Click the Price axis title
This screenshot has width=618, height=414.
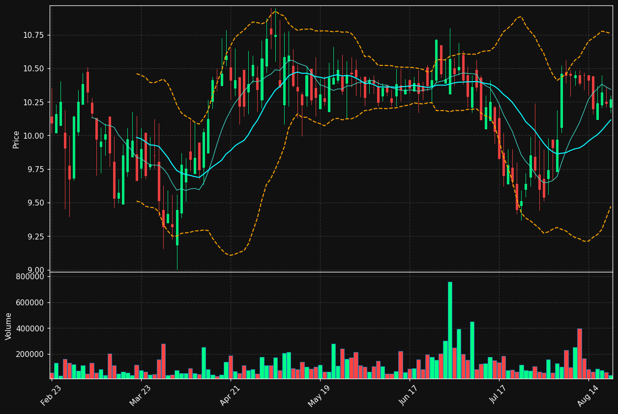coord(16,140)
